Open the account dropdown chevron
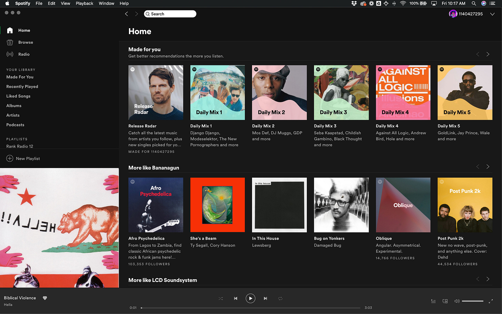502x314 pixels. 492,14
